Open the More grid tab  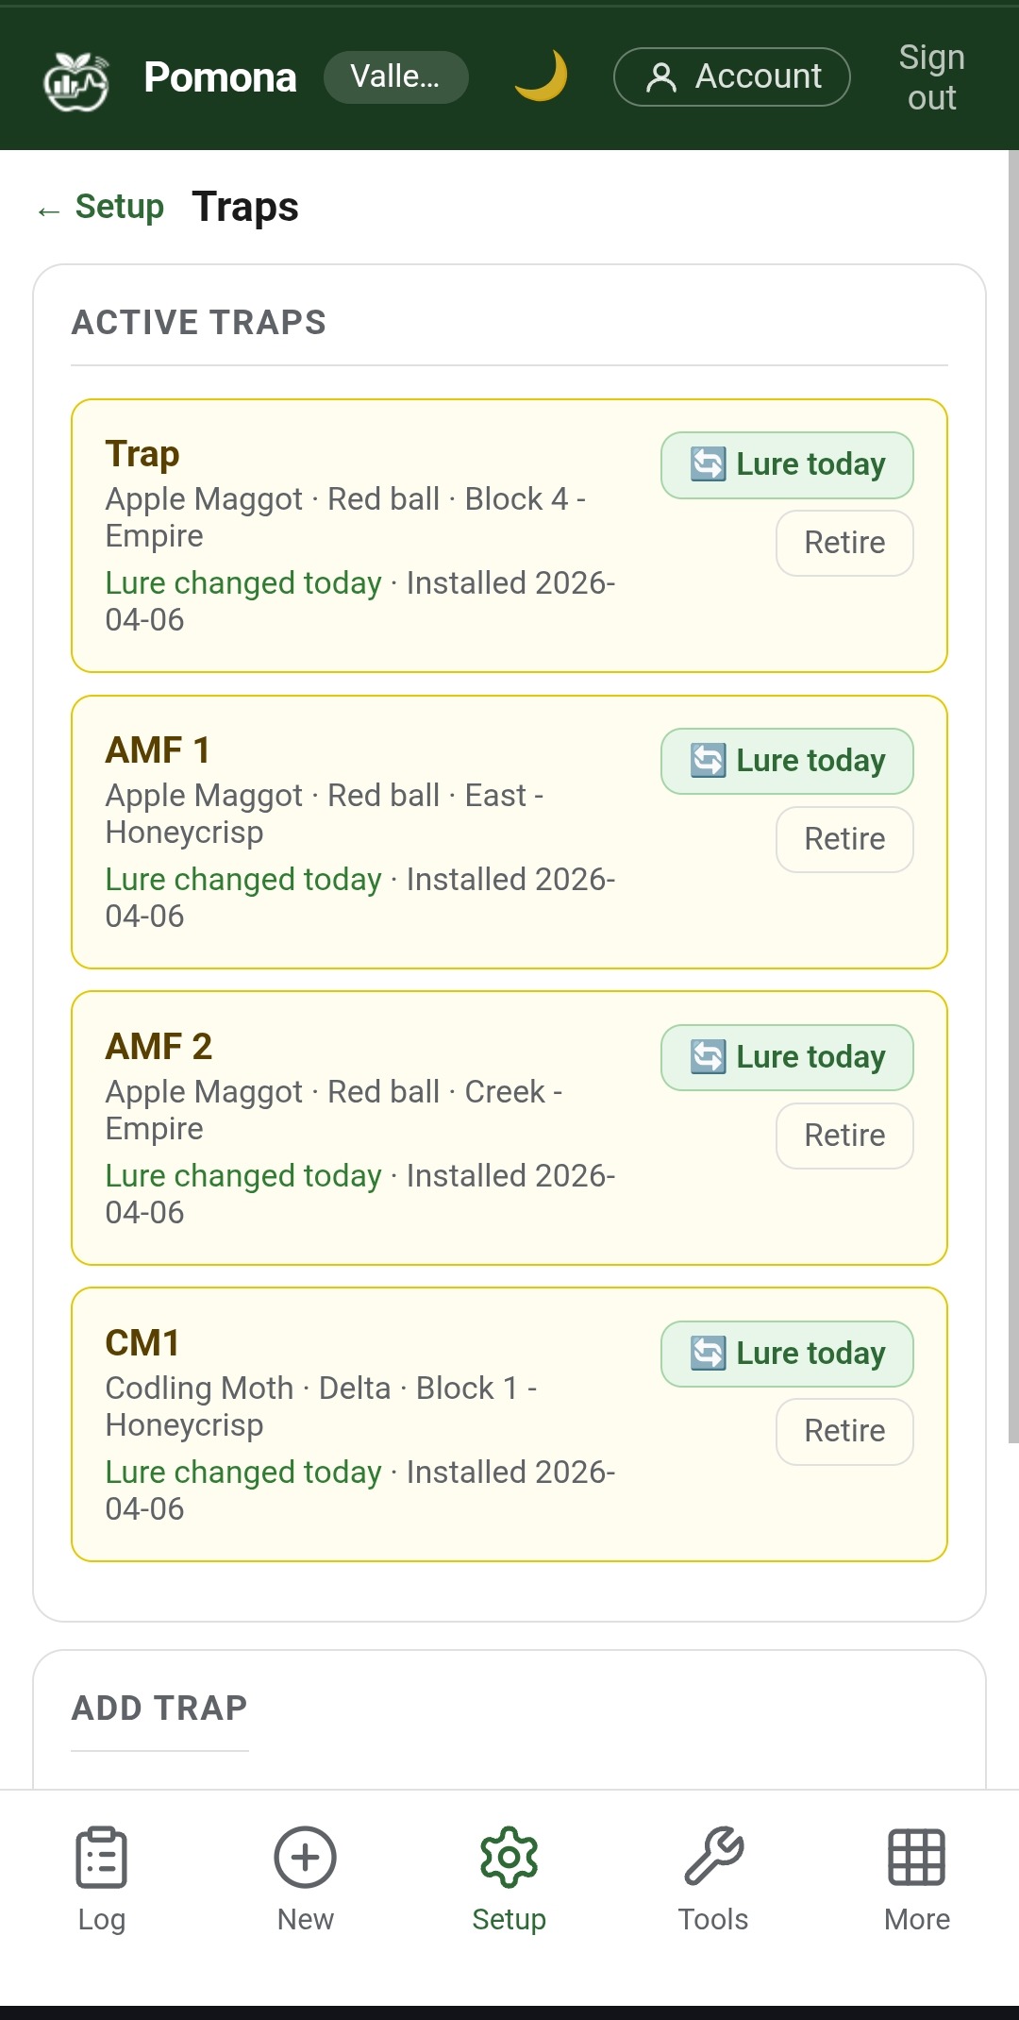(x=916, y=1878)
